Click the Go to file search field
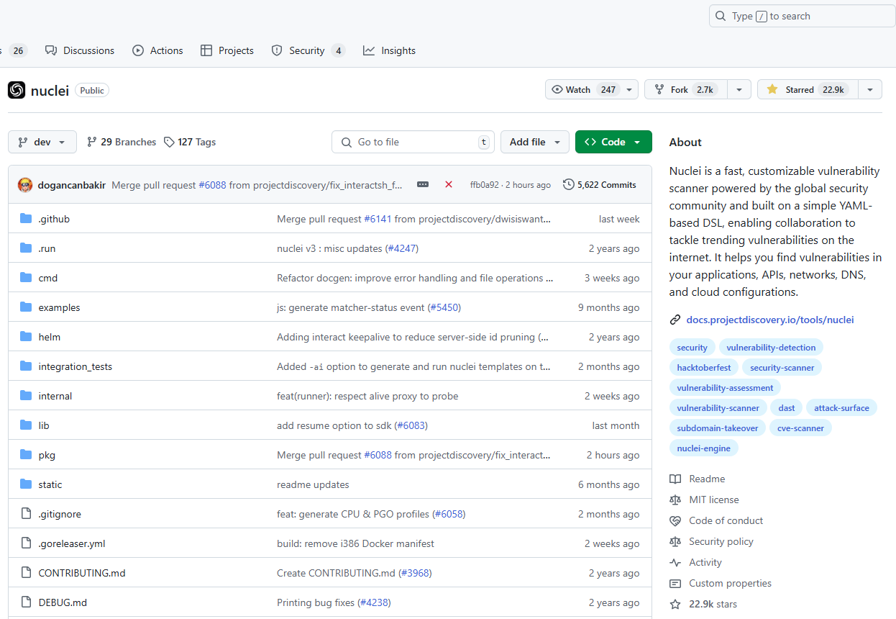Image resolution: width=896 pixels, height=619 pixels. tap(413, 142)
